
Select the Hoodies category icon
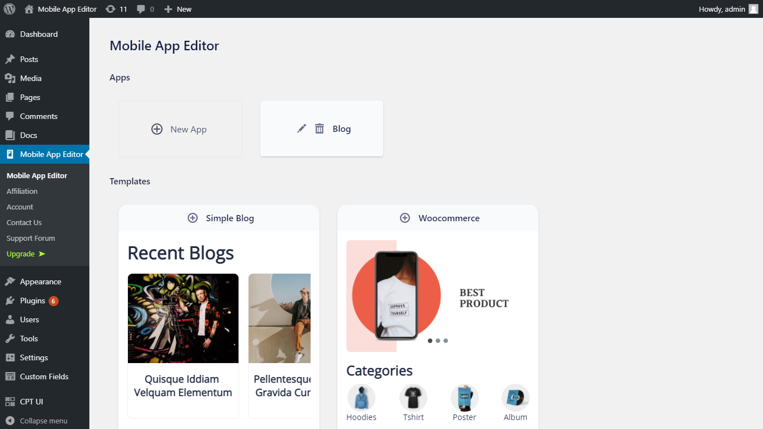point(361,398)
